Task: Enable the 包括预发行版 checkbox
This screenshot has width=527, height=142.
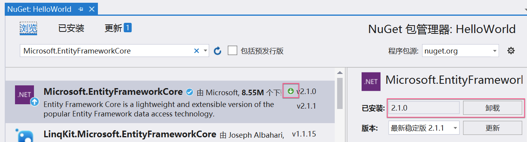Action: tap(233, 50)
